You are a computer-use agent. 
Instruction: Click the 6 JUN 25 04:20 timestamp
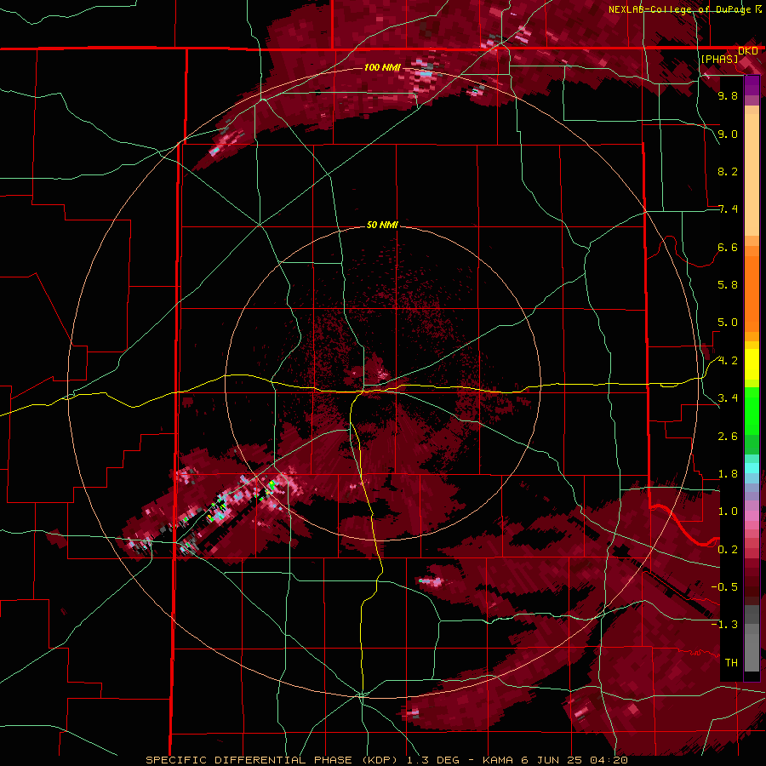click(x=575, y=760)
